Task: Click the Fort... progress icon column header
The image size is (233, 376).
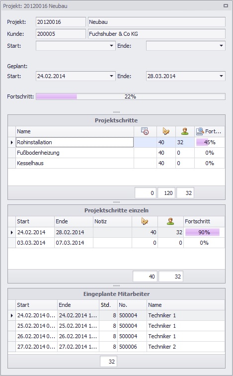Action: click(x=210, y=131)
